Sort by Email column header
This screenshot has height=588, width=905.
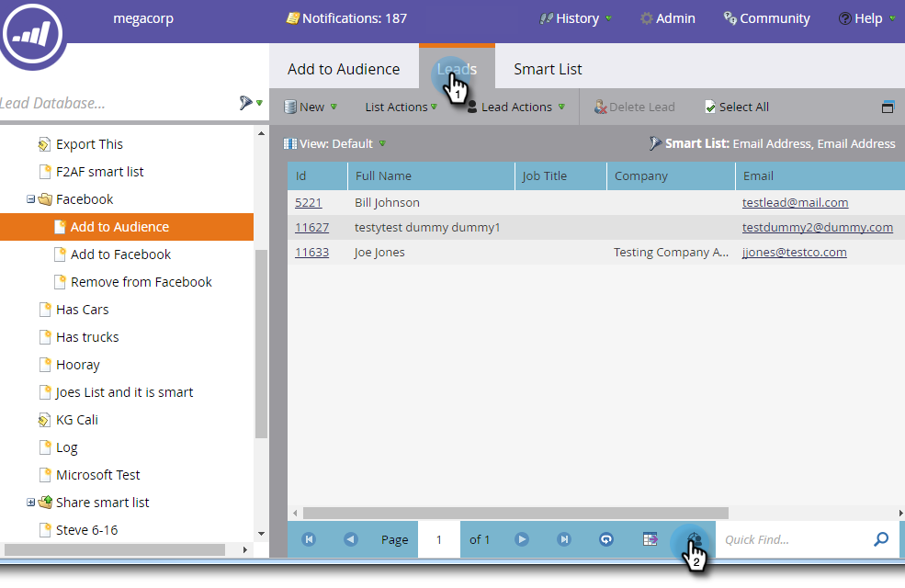(x=820, y=176)
